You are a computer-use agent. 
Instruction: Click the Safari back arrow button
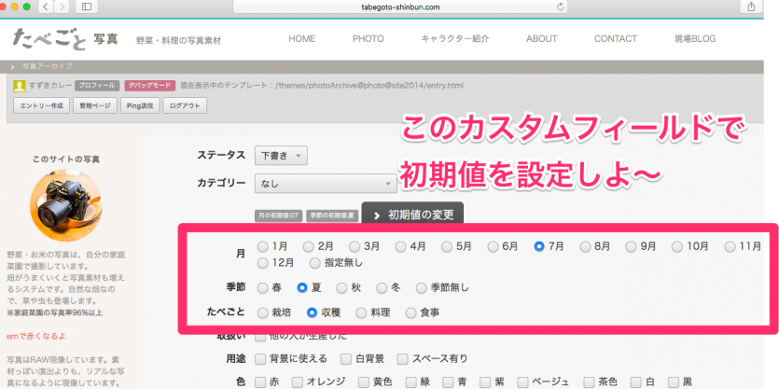coord(46,7)
